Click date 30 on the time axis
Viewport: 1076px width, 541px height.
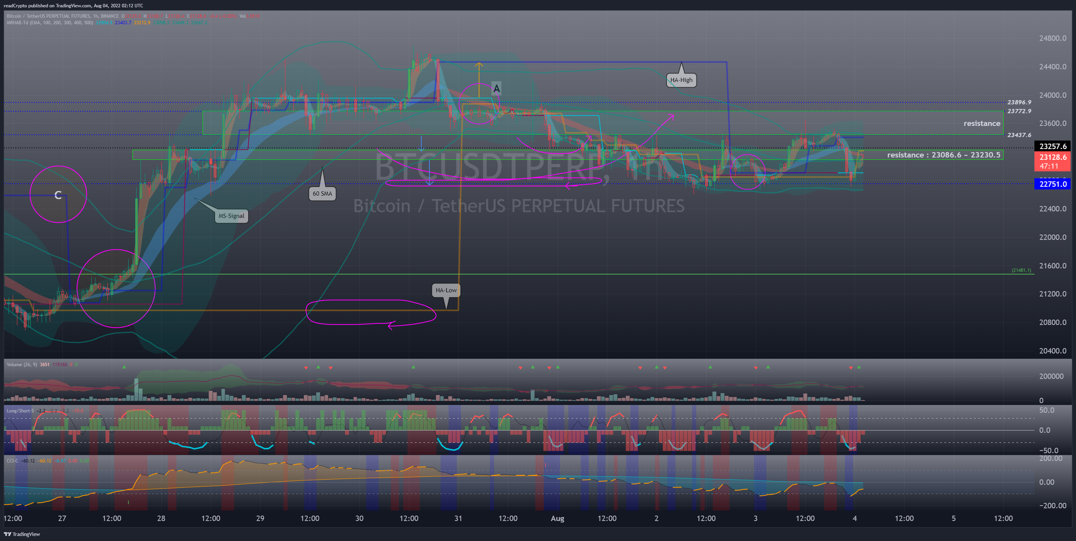tap(359, 518)
